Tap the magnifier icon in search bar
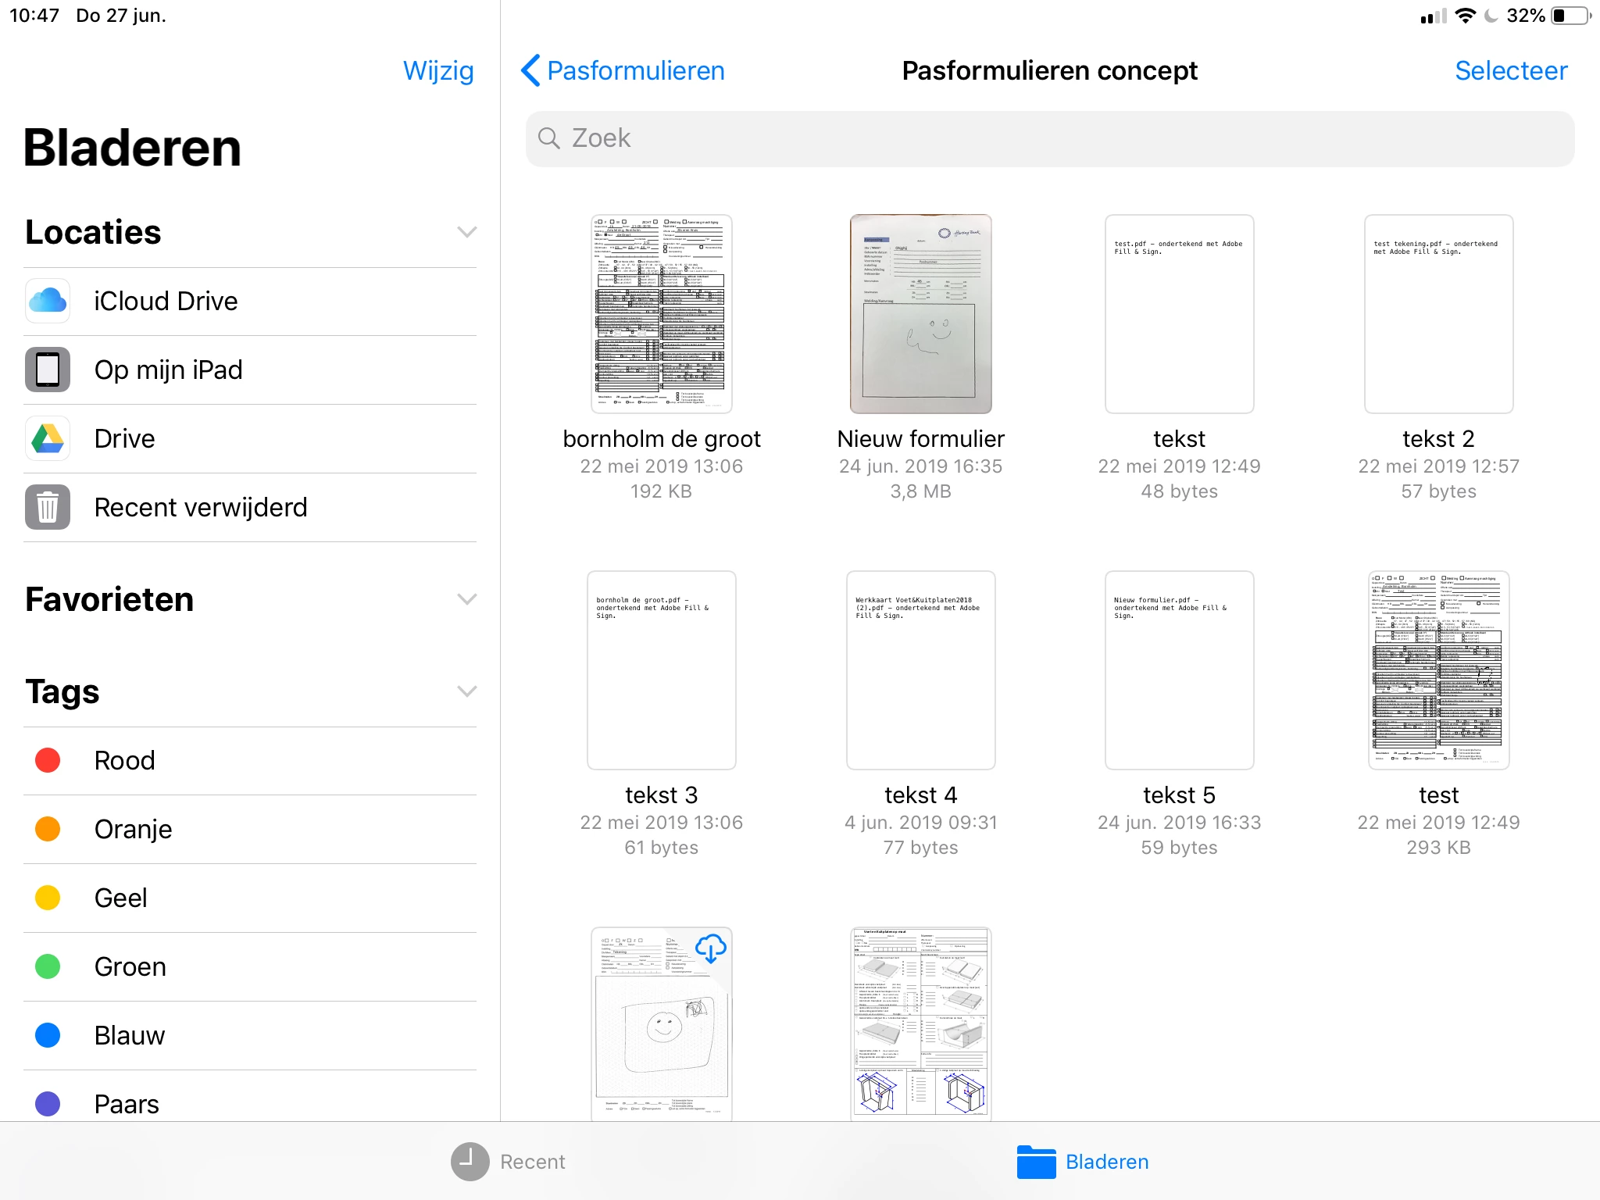 pyautogui.click(x=549, y=138)
